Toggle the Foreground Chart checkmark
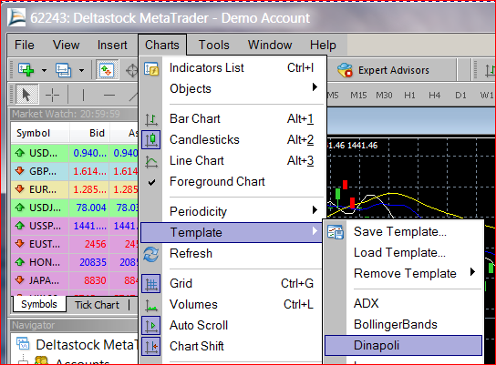The image size is (496, 365). 152,182
